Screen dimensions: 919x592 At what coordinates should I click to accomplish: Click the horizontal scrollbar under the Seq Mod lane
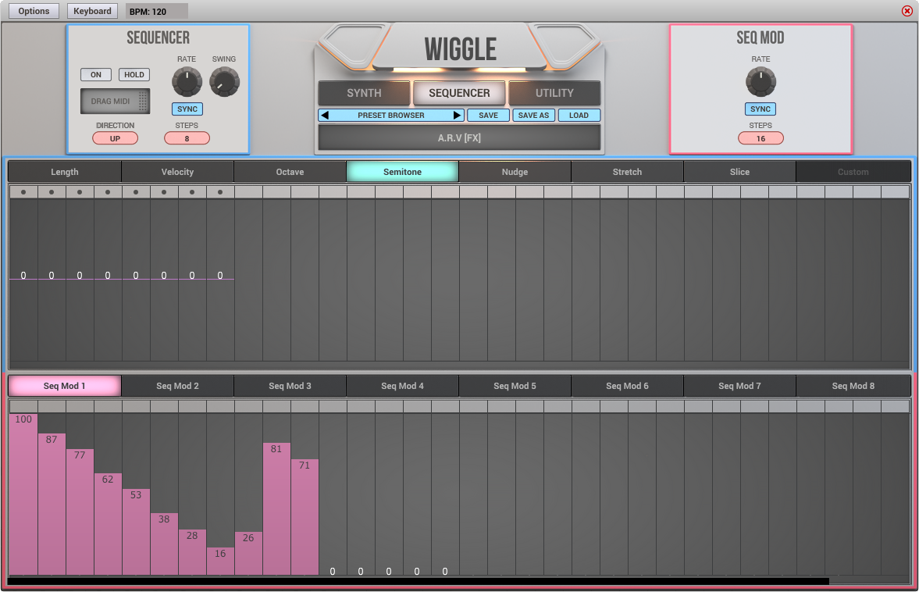tap(419, 581)
